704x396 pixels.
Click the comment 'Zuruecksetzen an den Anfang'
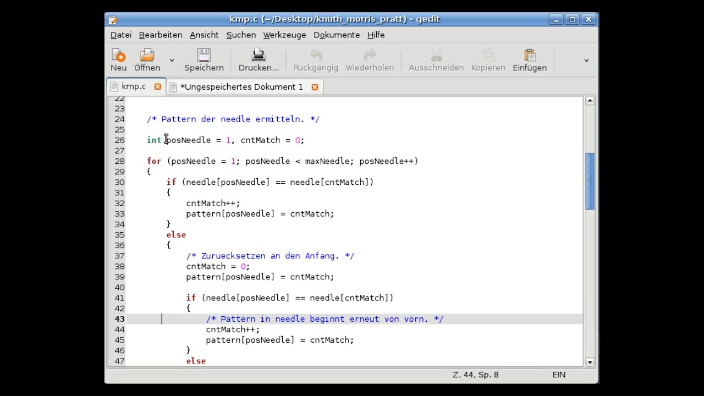click(270, 256)
